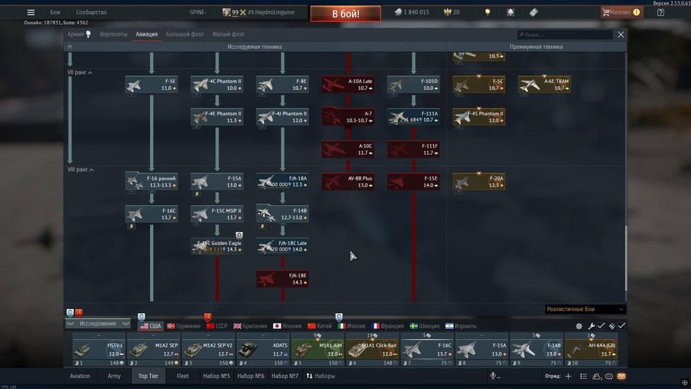This screenshot has width=691, height=389.
Task: Select the F/A-18C Late card
Action: click(283, 246)
